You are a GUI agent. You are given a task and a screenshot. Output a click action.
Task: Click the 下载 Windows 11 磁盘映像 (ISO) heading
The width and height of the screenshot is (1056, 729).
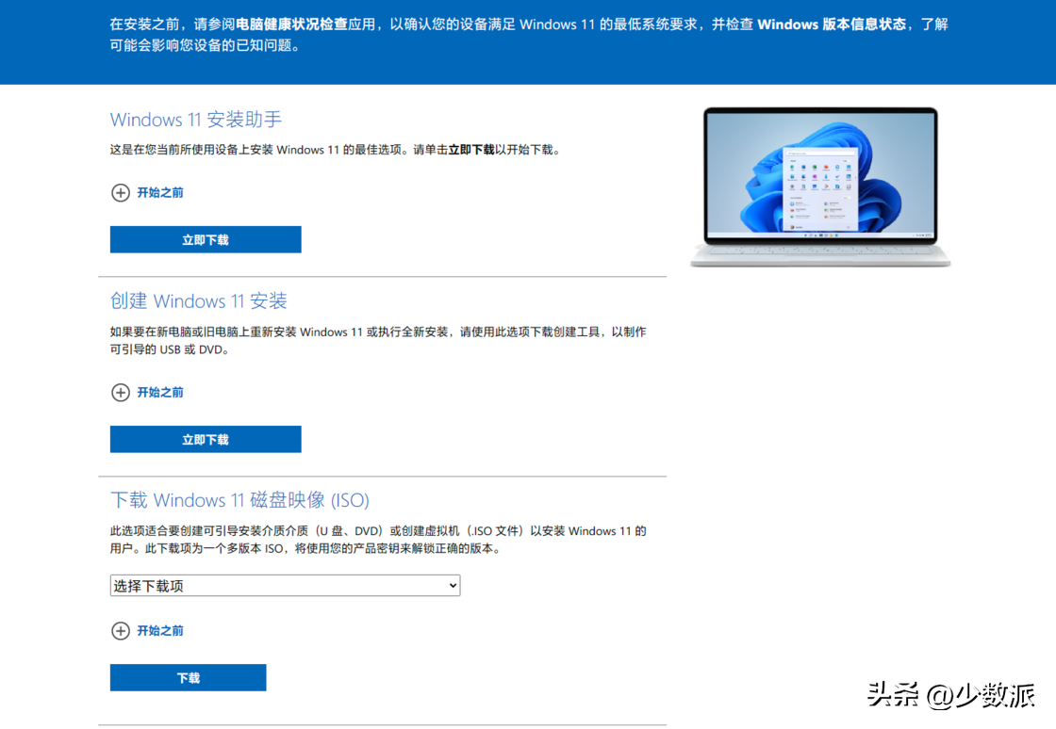(x=239, y=500)
